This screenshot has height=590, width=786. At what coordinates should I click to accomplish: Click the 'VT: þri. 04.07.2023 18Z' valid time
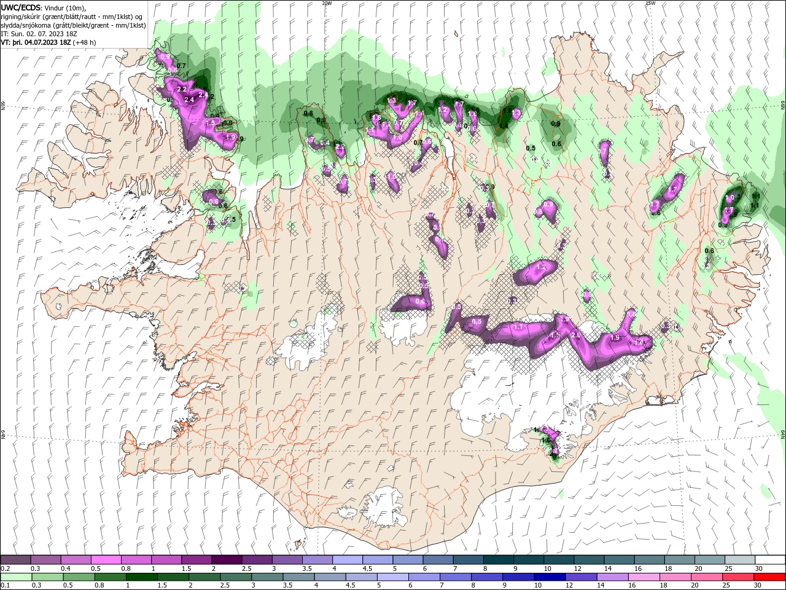tap(36, 42)
